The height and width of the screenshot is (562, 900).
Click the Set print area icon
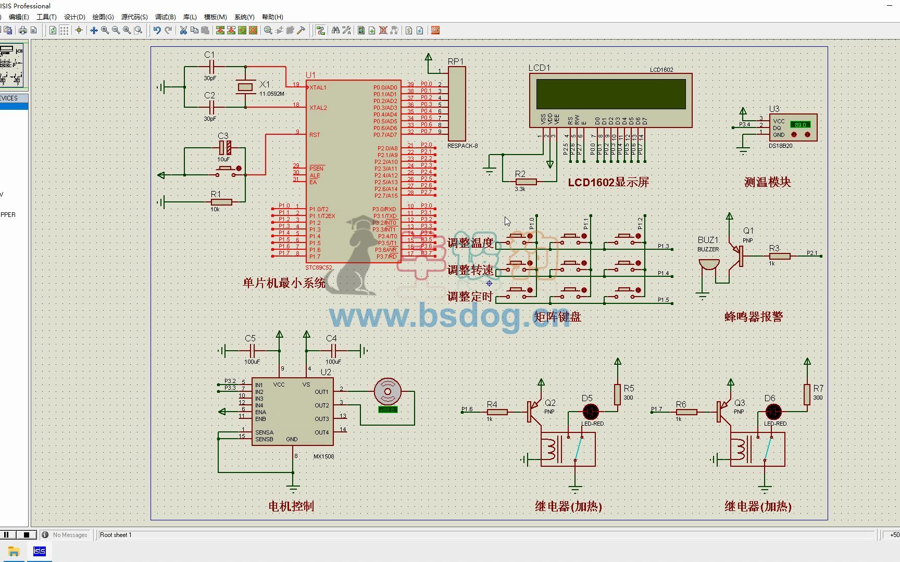[34, 30]
